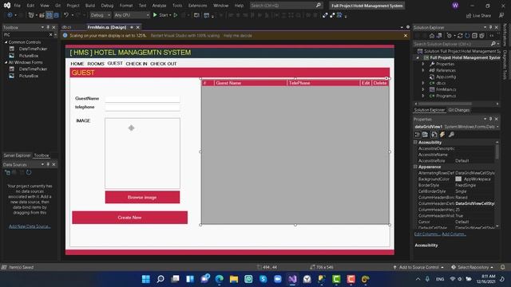511x287 pixels.
Task: Open the File menu
Action: [x=17, y=6]
